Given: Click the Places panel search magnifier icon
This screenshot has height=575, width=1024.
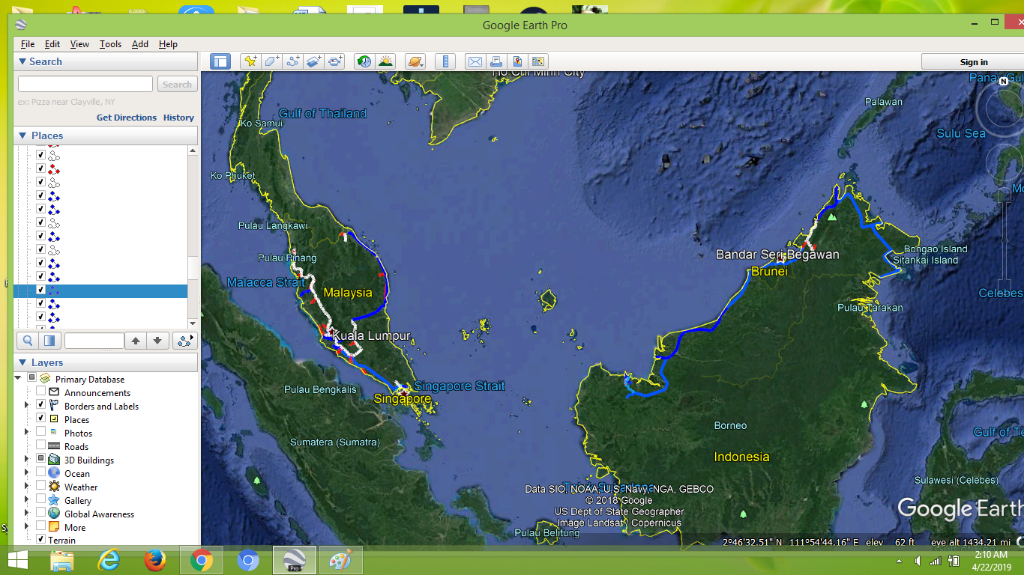Looking at the screenshot, I should 28,341.
